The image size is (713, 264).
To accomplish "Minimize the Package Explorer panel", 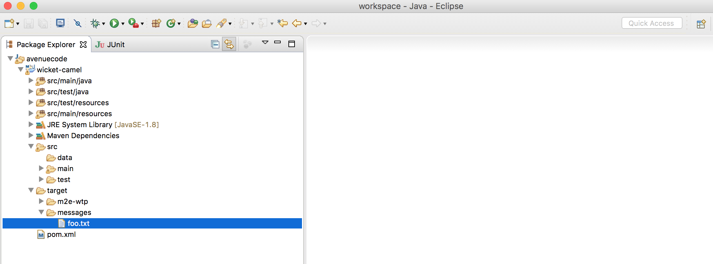I will click(x=277, y=42).
